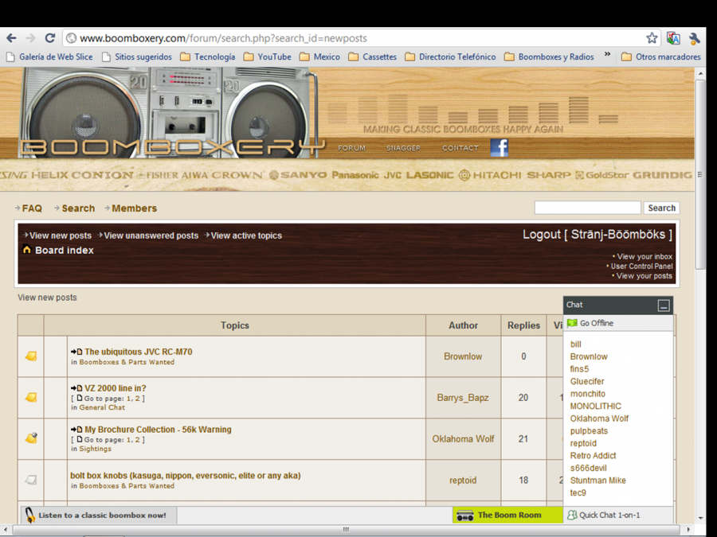Open the Otros marcadores folder
Screen dimensions: 717x537
[x=661, y=56]
